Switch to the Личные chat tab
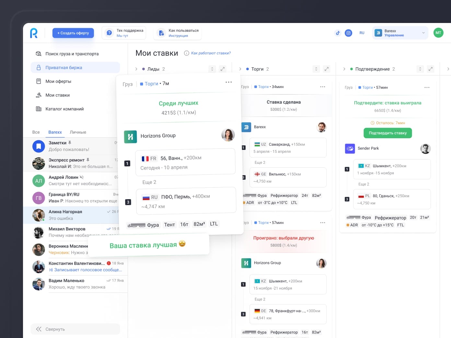This screenshot has width=451, height=338. pyautogui.click(x=78, y=132)
